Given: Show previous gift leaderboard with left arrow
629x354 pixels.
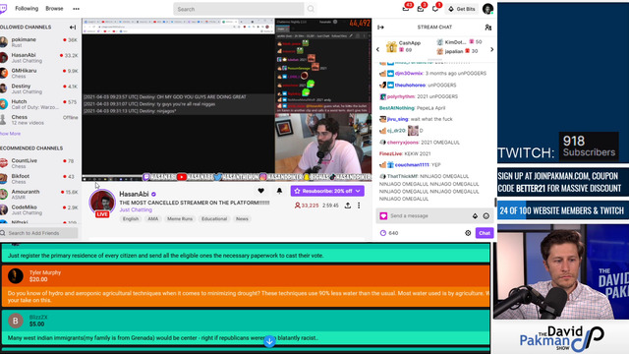Looking at the screenshot, I should [x=377, y=50].
